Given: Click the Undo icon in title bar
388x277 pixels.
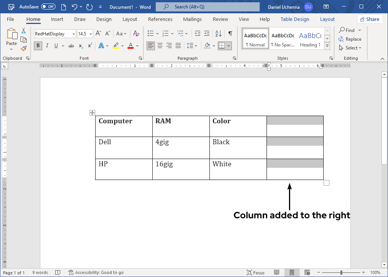Looking at the screenshot, I should (75, 7).
